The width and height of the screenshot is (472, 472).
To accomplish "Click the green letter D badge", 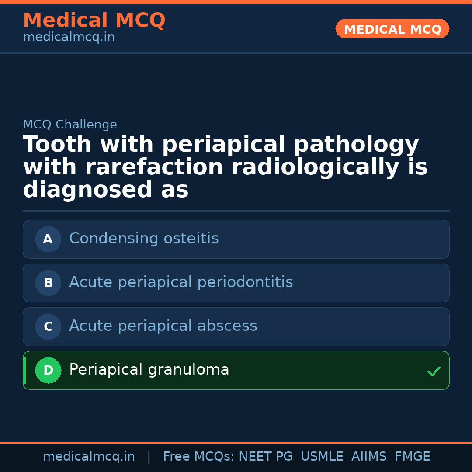I will tap(48, 370).
